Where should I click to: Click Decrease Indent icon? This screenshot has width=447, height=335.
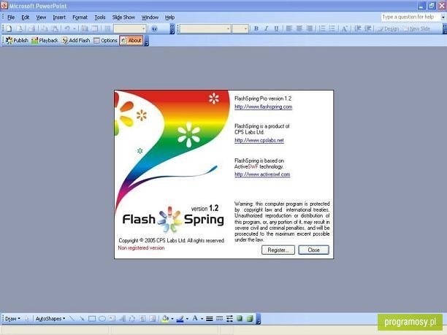click(357, 28)
